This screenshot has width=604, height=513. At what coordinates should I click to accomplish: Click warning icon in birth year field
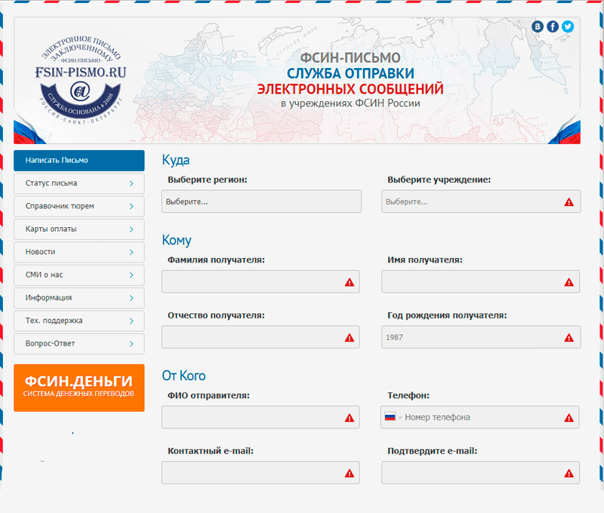[569, 338]
